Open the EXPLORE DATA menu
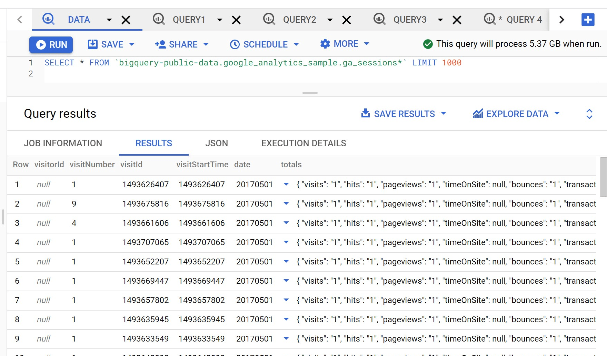 516,114
